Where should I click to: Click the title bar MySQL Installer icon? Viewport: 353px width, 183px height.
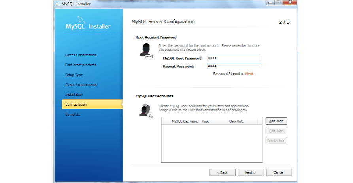pos(58,4)
